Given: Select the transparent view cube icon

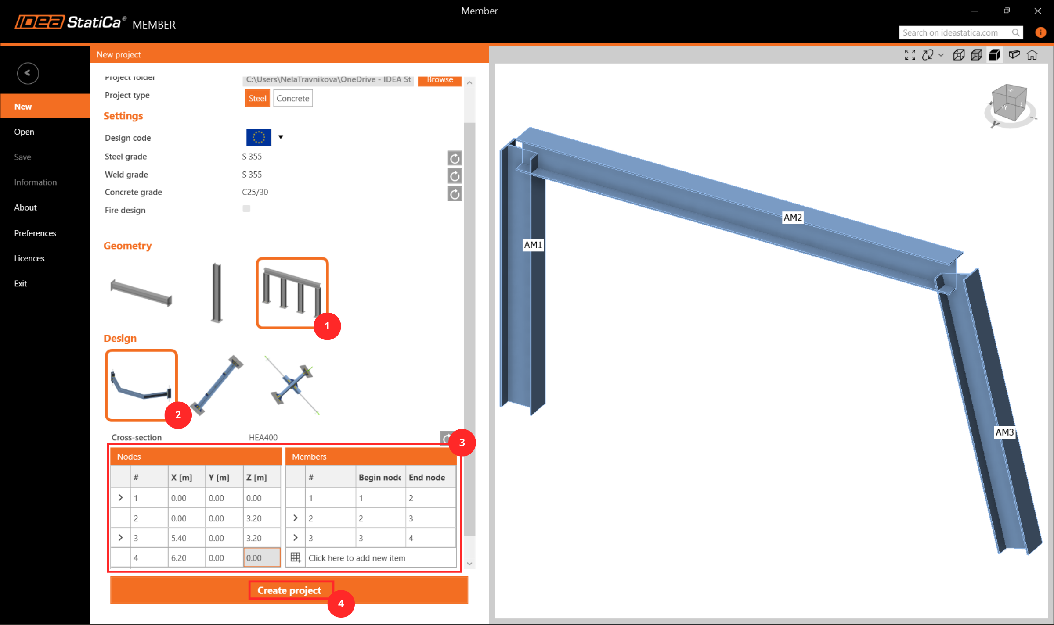Looking at the screenshot, I should tap(977, 55).
